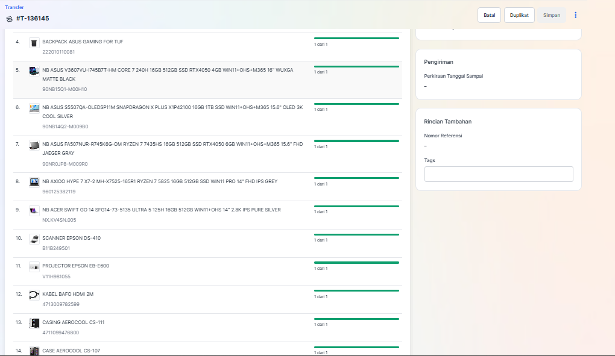Click SKU code 222010110081
Viewport: 615px width, 356px height.
click(x=58, y=52)
